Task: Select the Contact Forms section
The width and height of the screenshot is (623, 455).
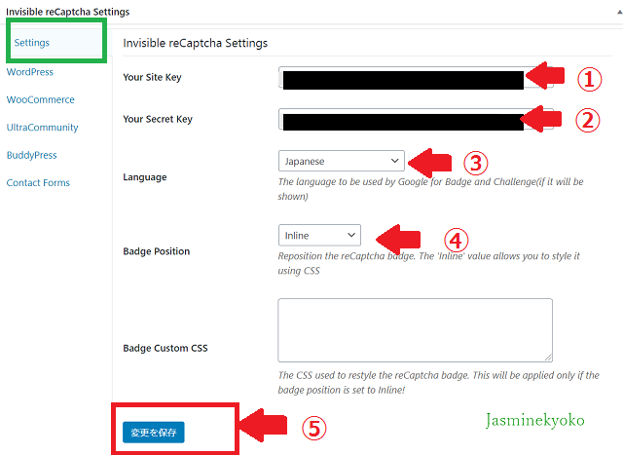Action: pos(38,182)
